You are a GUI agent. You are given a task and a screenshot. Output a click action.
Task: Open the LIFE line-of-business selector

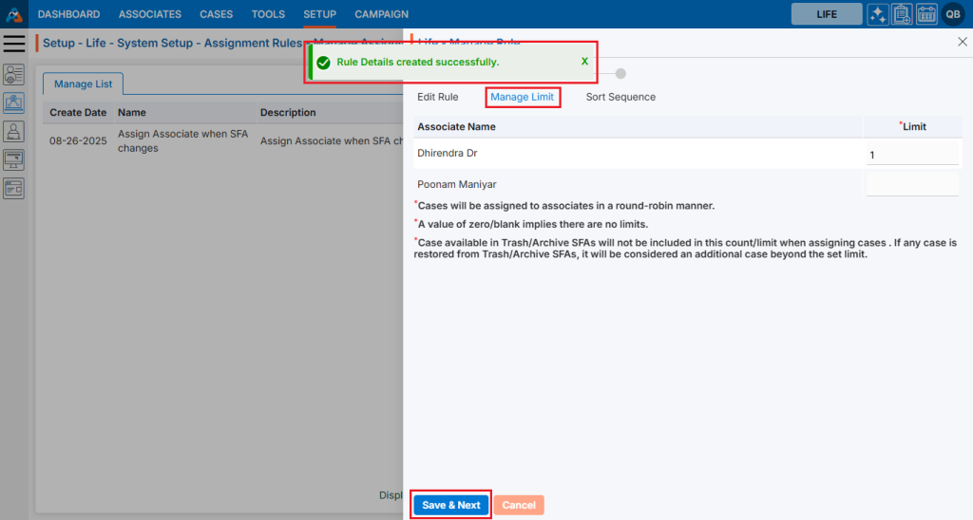tap(827, 14)
